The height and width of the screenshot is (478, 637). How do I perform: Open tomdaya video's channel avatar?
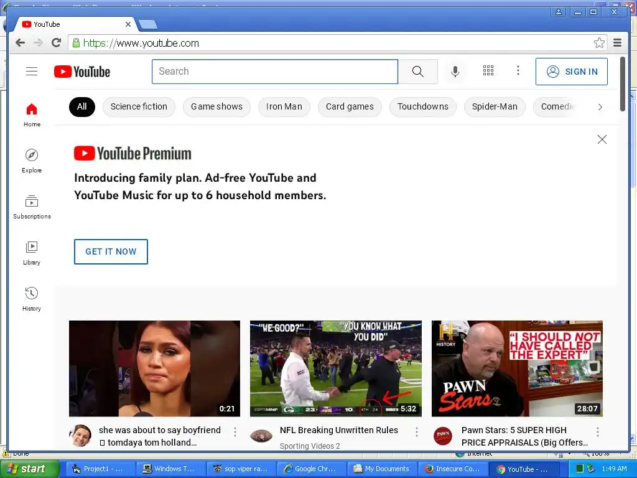click(80, 436)
